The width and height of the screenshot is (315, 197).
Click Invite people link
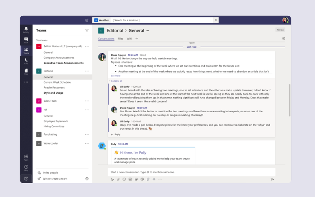(x=50, y=173)
